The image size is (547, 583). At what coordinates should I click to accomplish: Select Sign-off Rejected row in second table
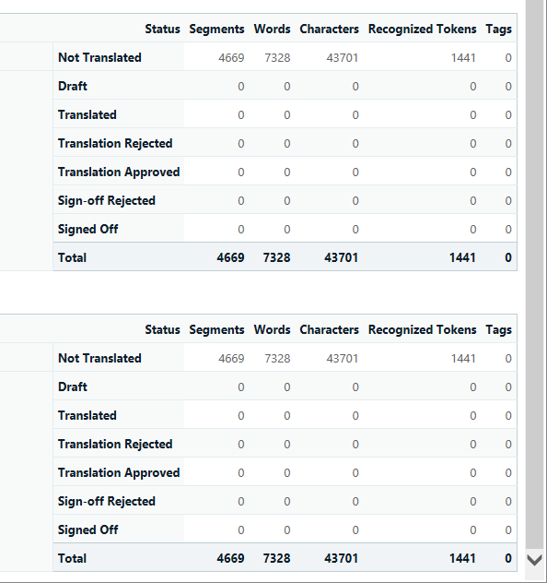tap(285, 501)
